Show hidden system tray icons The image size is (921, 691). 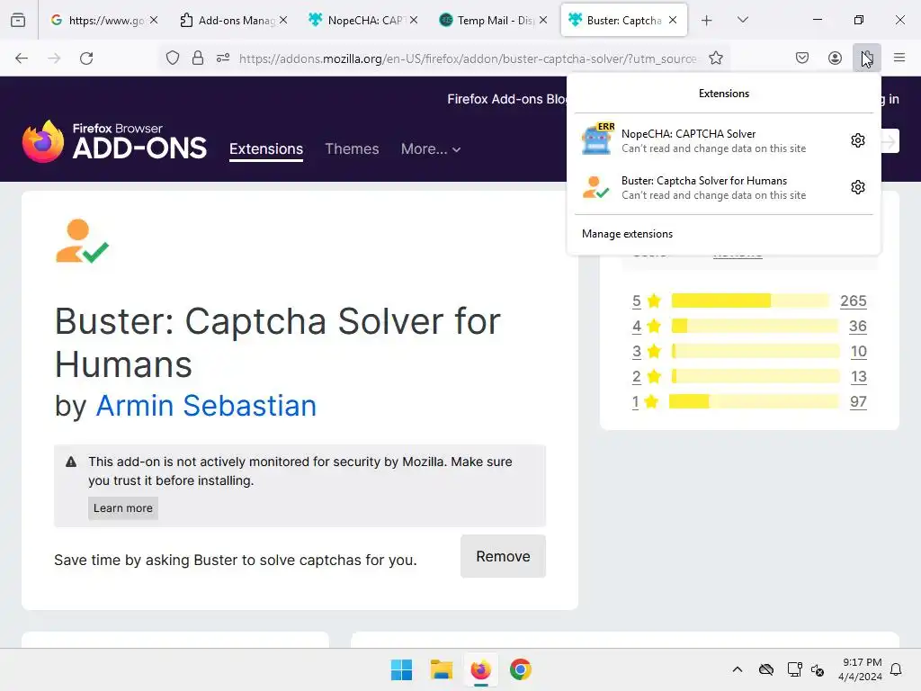point(738,669)
